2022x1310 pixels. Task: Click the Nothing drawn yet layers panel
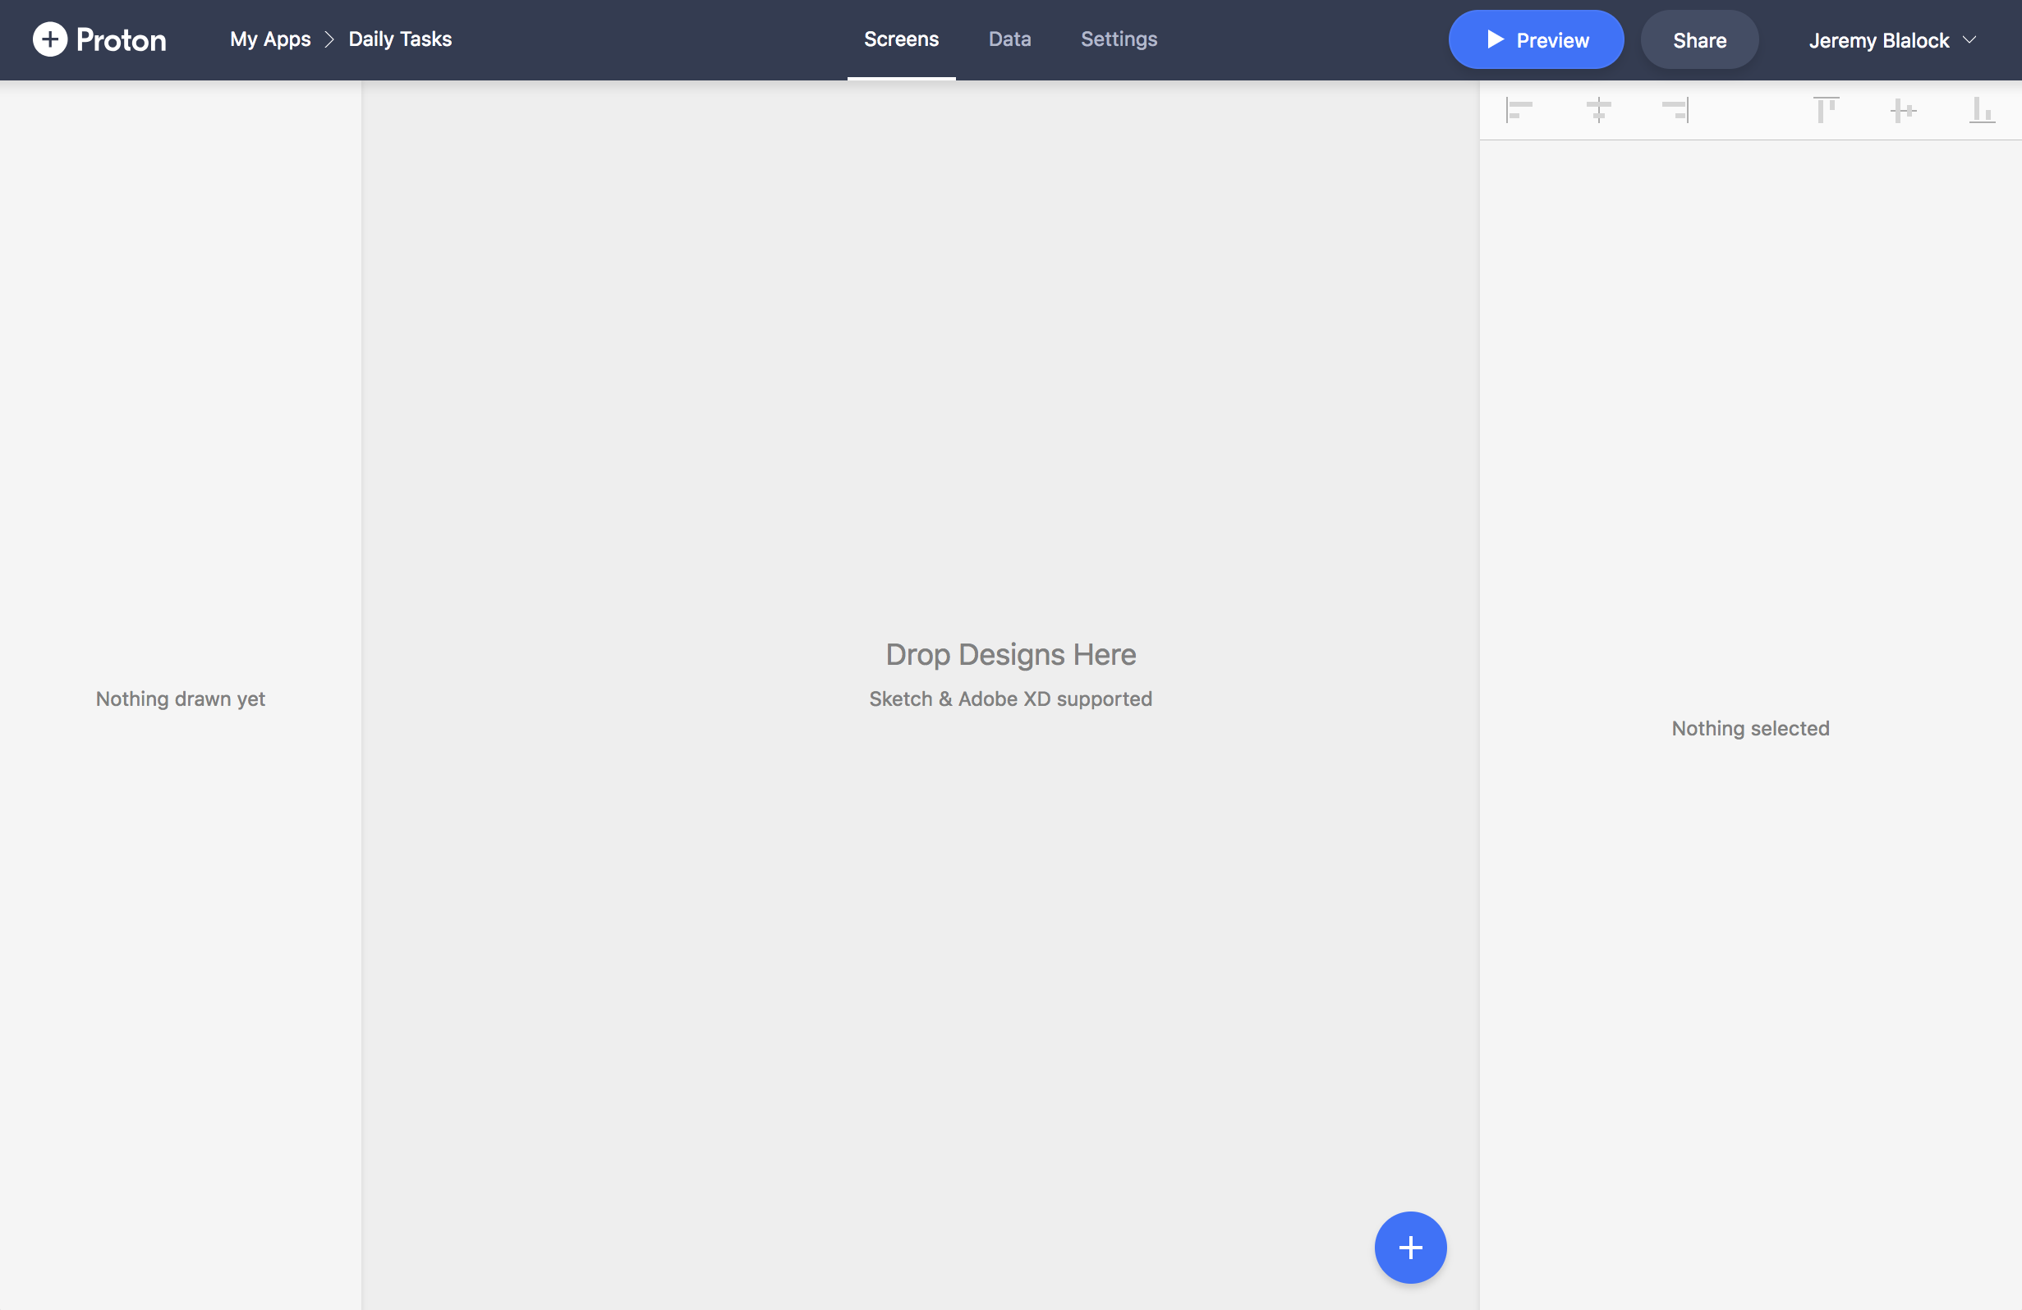coord(180,699)
